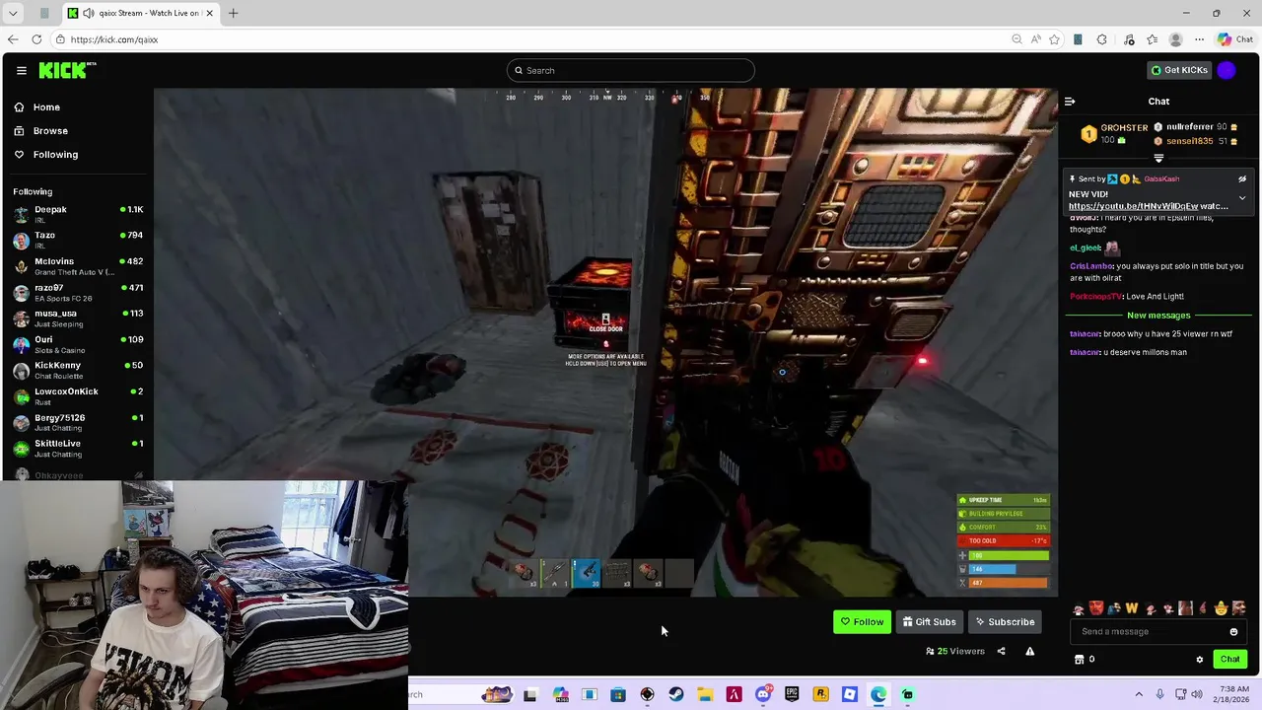Viewport: 1262px width, 710px height.
Task: Click the Follow button
Action: [x=862, y=622]
